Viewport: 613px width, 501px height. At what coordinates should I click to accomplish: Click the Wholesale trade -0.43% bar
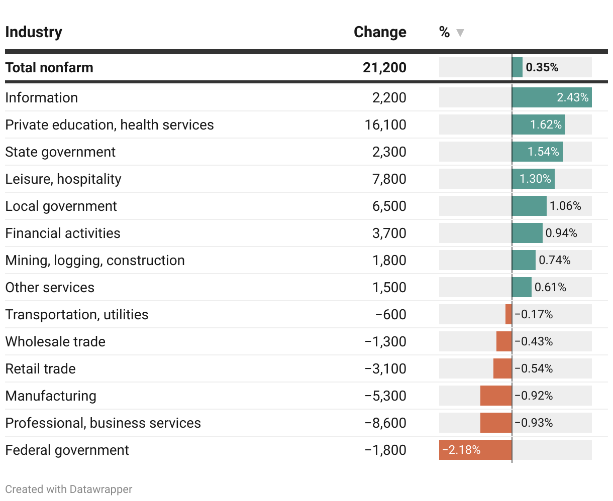[504, 341]
